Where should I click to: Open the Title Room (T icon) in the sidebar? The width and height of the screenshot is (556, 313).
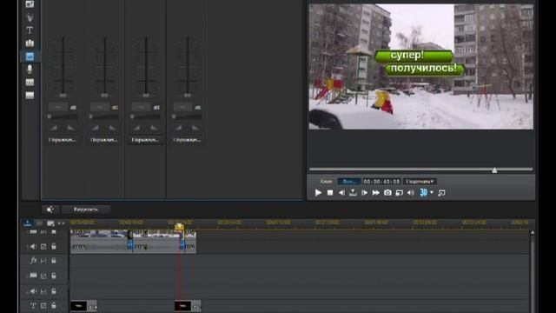(x=30, y=30)
